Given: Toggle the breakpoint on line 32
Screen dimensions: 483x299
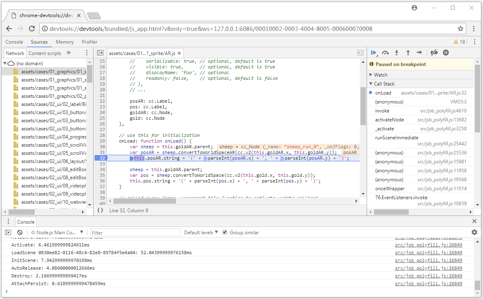Looking at the screenshot, I should pyautogui.click(x=103, y=158).
